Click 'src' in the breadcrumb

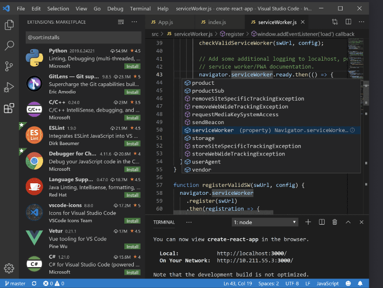[155, 34]
